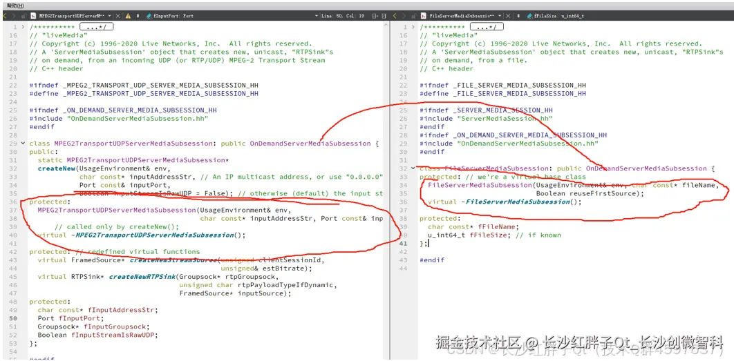
Task: Collapse the FileServerMediaSubsession class at line 32
Action: (x=413, y=168)
